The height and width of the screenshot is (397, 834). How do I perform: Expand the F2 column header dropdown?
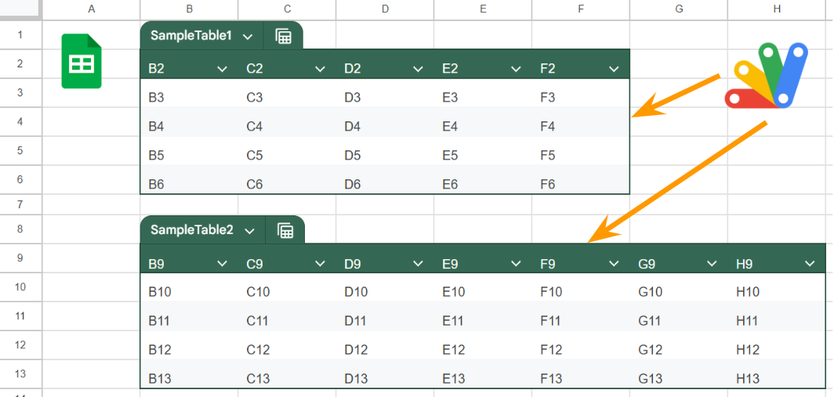pos(614,69)
